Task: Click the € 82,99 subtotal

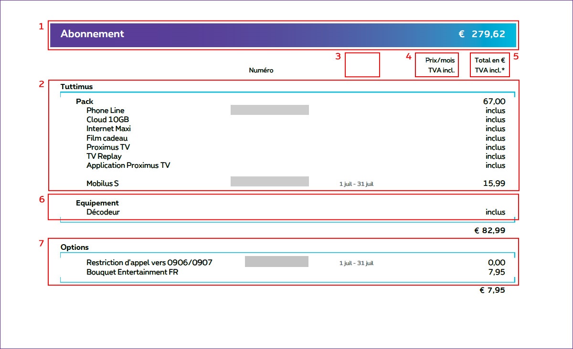Action: coord(489,231)
